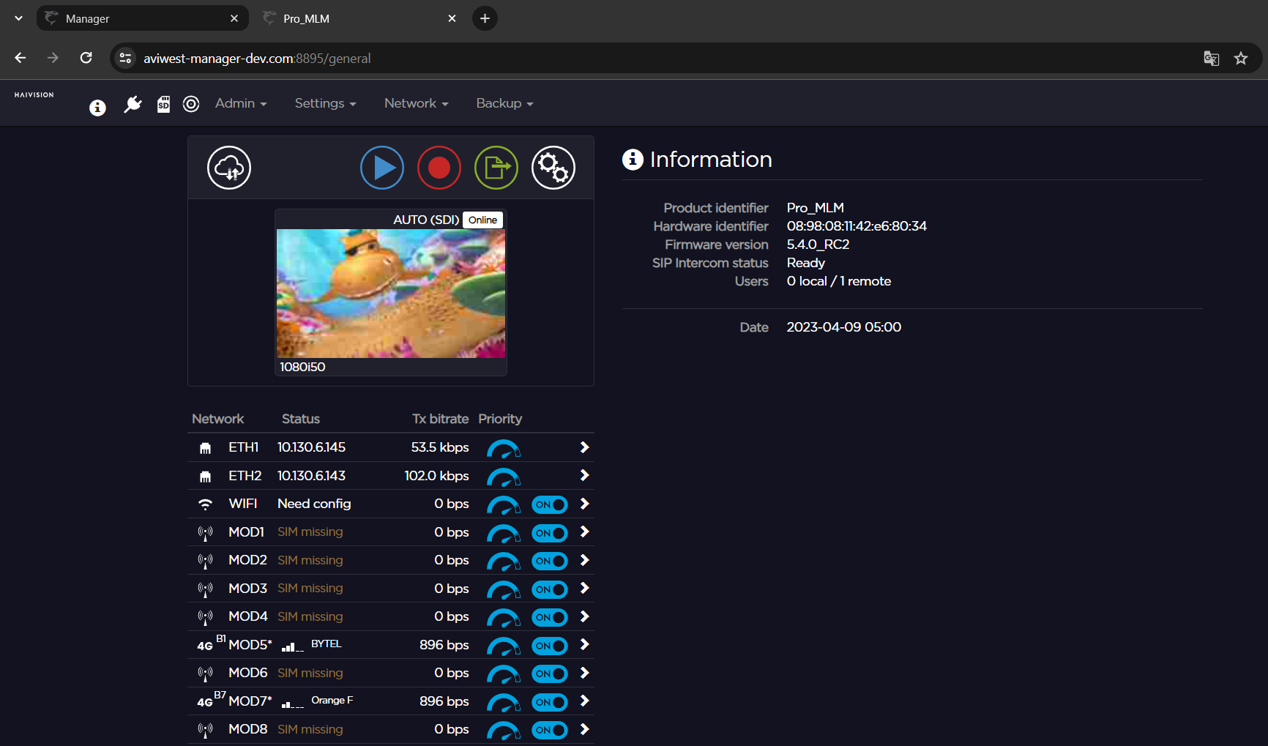Open the double-gear settings icon
The height and width of the screenshot is (746, 1268).
[553, 168]
